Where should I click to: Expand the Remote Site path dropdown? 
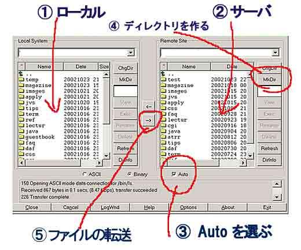coord(276,53)
